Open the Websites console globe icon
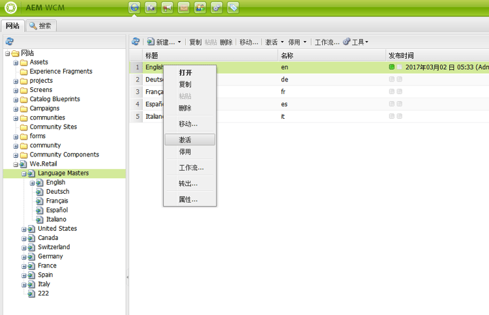 tap(134, 7)
